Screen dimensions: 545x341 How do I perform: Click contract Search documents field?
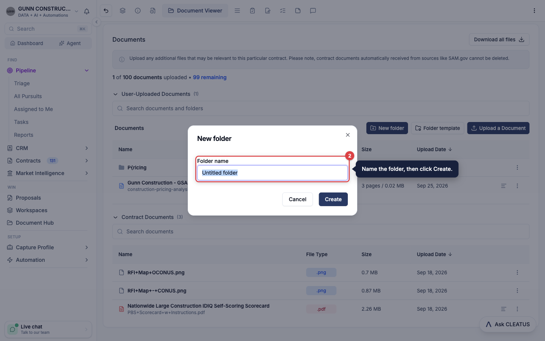pyautogui.click(x=321, y=232)
